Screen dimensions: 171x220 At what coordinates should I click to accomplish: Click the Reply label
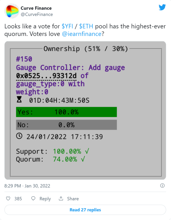(45, 199)
